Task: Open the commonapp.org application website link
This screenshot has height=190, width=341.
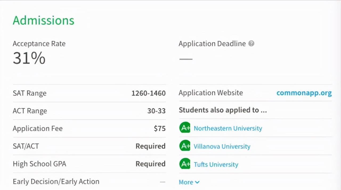Action: pyautogui.click(x=304, y=93)
